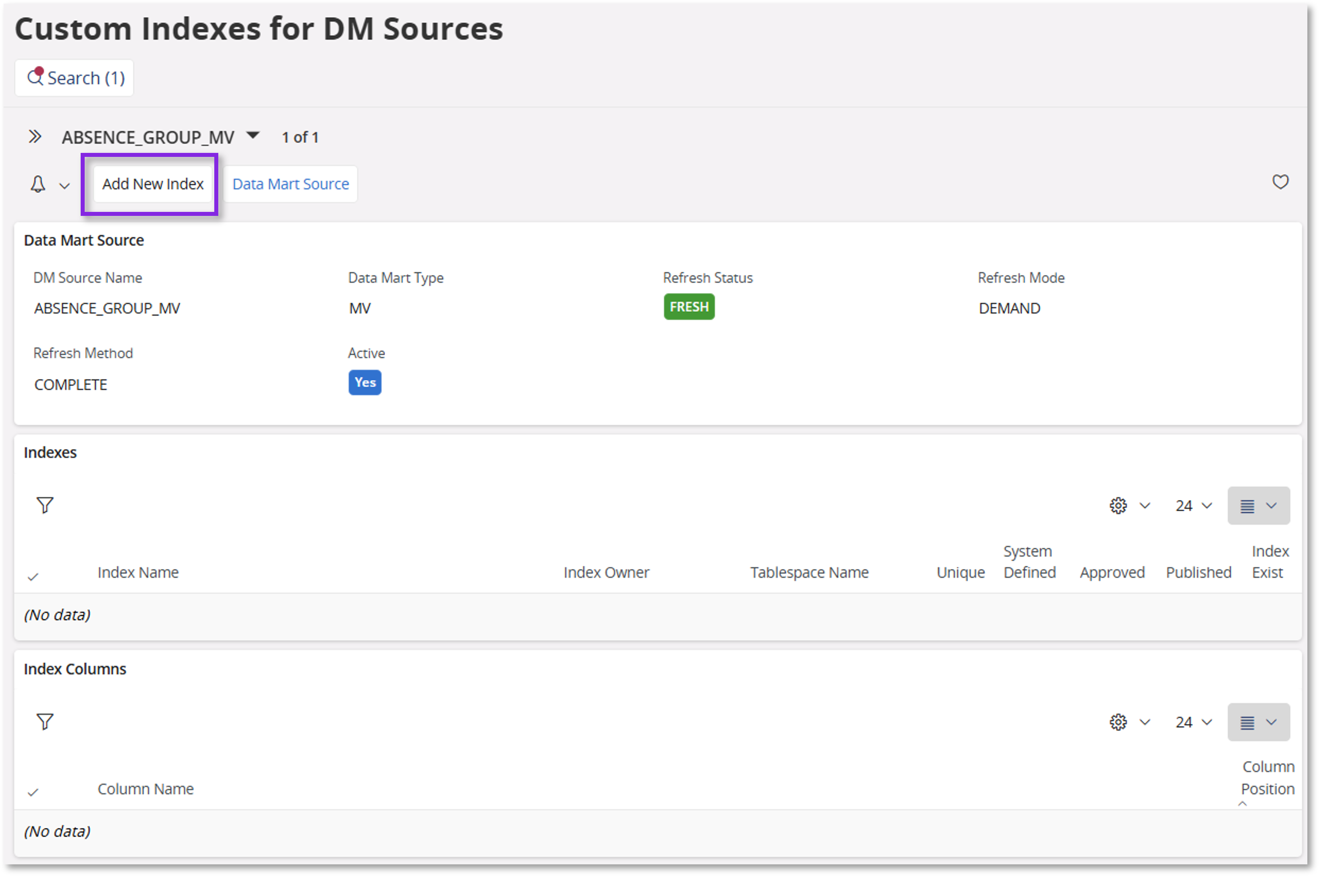1319x876 pixels.
Task: Open Index Columns list view mode button
Action: (x=1258, y=722)
